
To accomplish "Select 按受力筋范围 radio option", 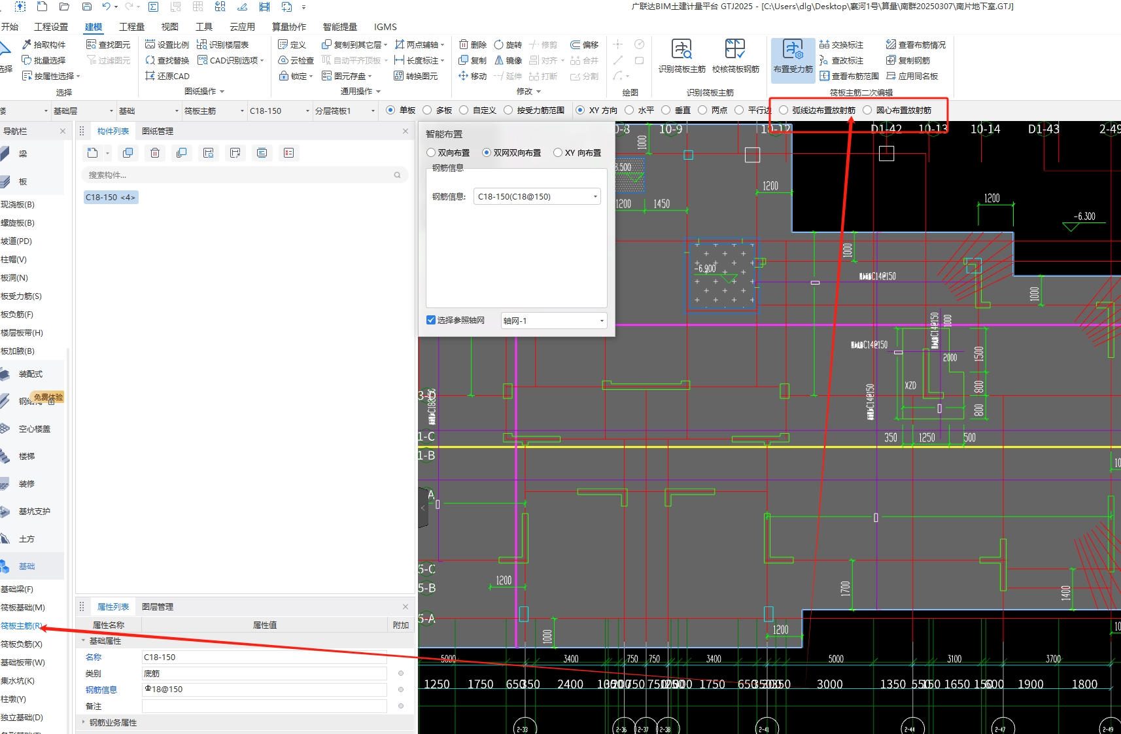I will [534, 110].
